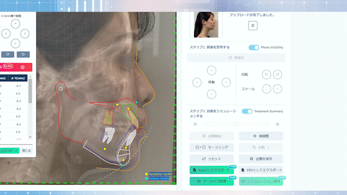
Task: Click the move-down arrow below 移動
Action: 211,94
